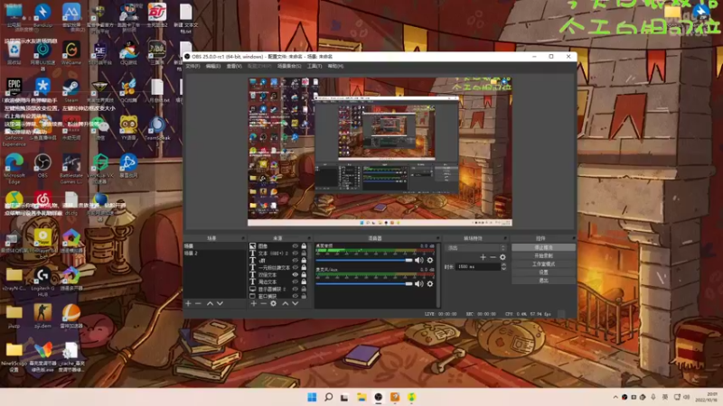This screenshot has width=723, height=406.
Task: Open OBS shortcut on the desktop
Action: tap(42, 165)
